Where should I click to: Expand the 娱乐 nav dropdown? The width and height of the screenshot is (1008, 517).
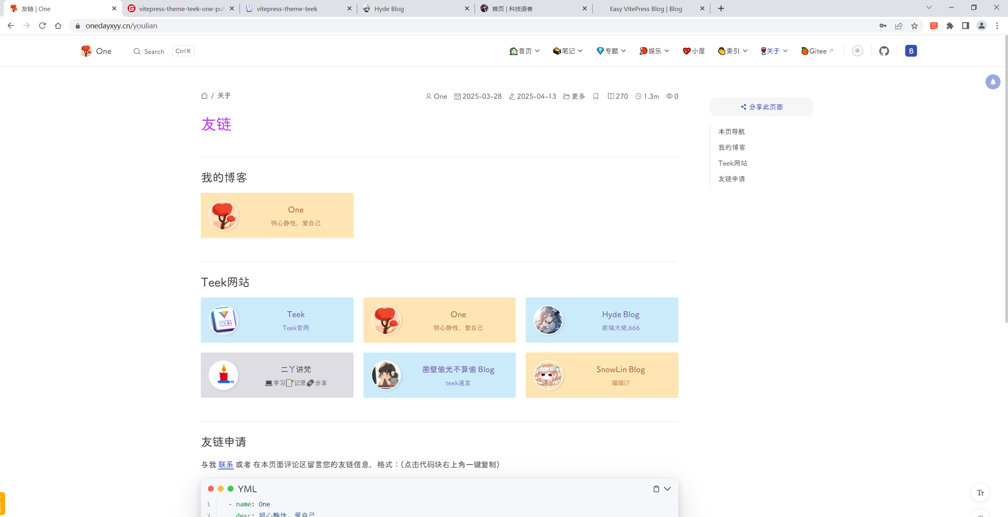654,51
